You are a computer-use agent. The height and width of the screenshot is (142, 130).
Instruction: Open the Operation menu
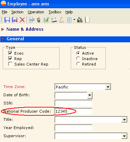pyautogui.click(x=36, y=12)
